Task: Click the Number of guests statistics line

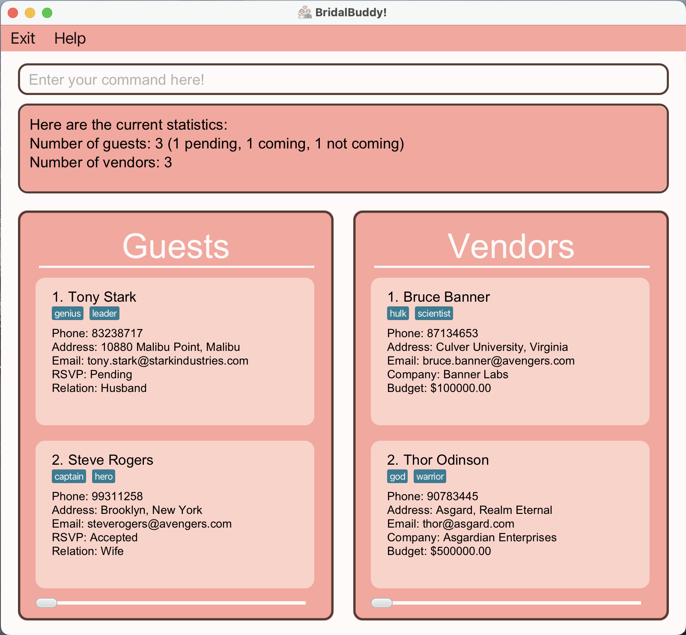Action: click(217, 144)
